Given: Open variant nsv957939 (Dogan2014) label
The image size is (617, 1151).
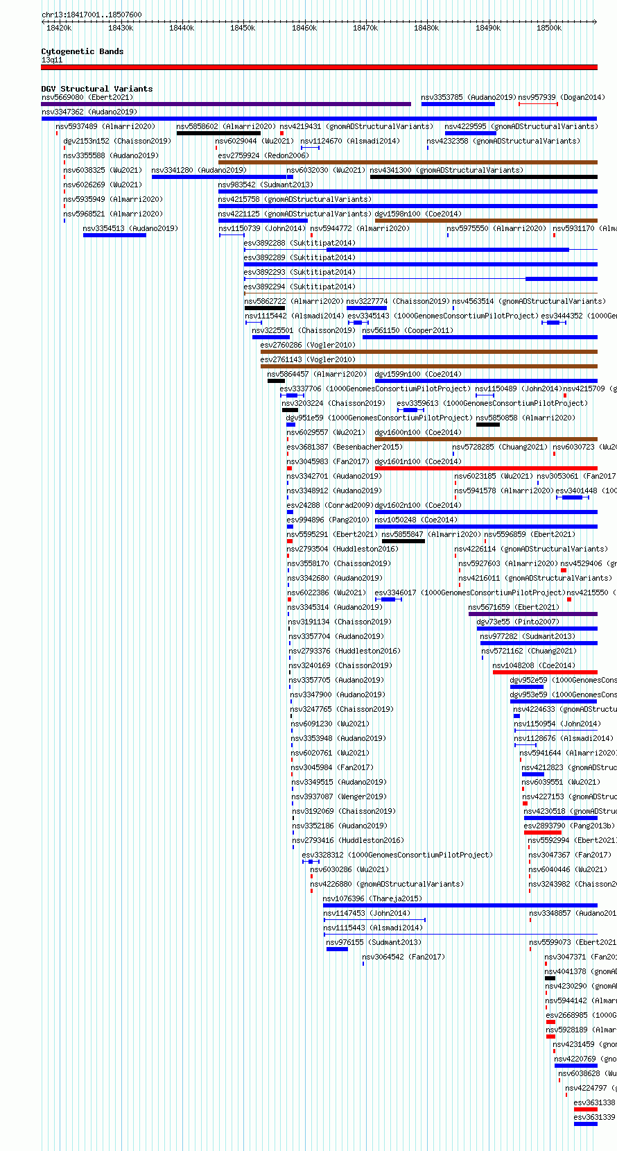Looking at the screenshot, I should pos(562,97).
